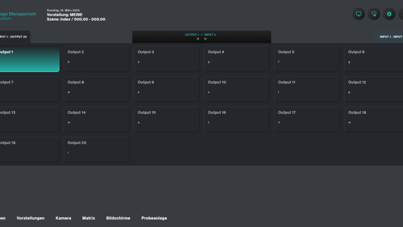Select the Output 2 tile

tap(97, 59)
